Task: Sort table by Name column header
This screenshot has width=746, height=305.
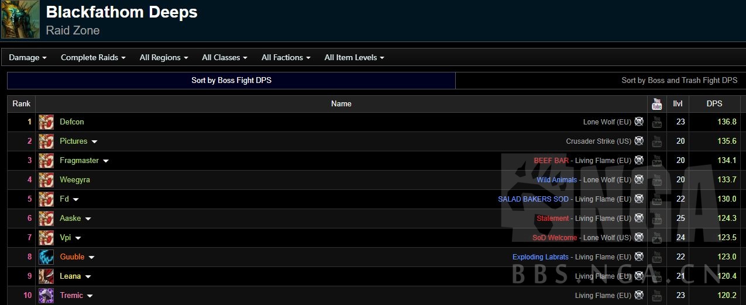Action: pyautogui.click(x=341, y=104)
